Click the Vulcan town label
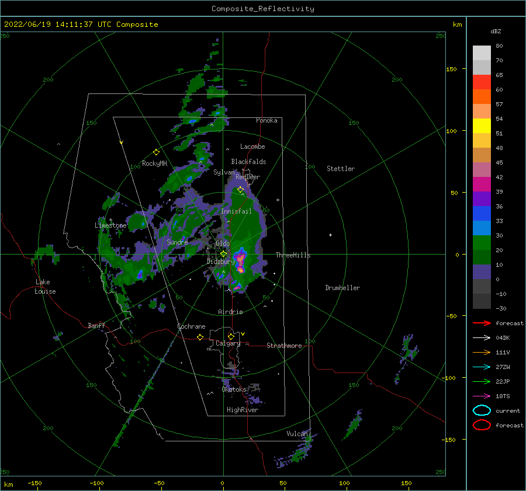This screenshot has width=526, height=491. 297,434
